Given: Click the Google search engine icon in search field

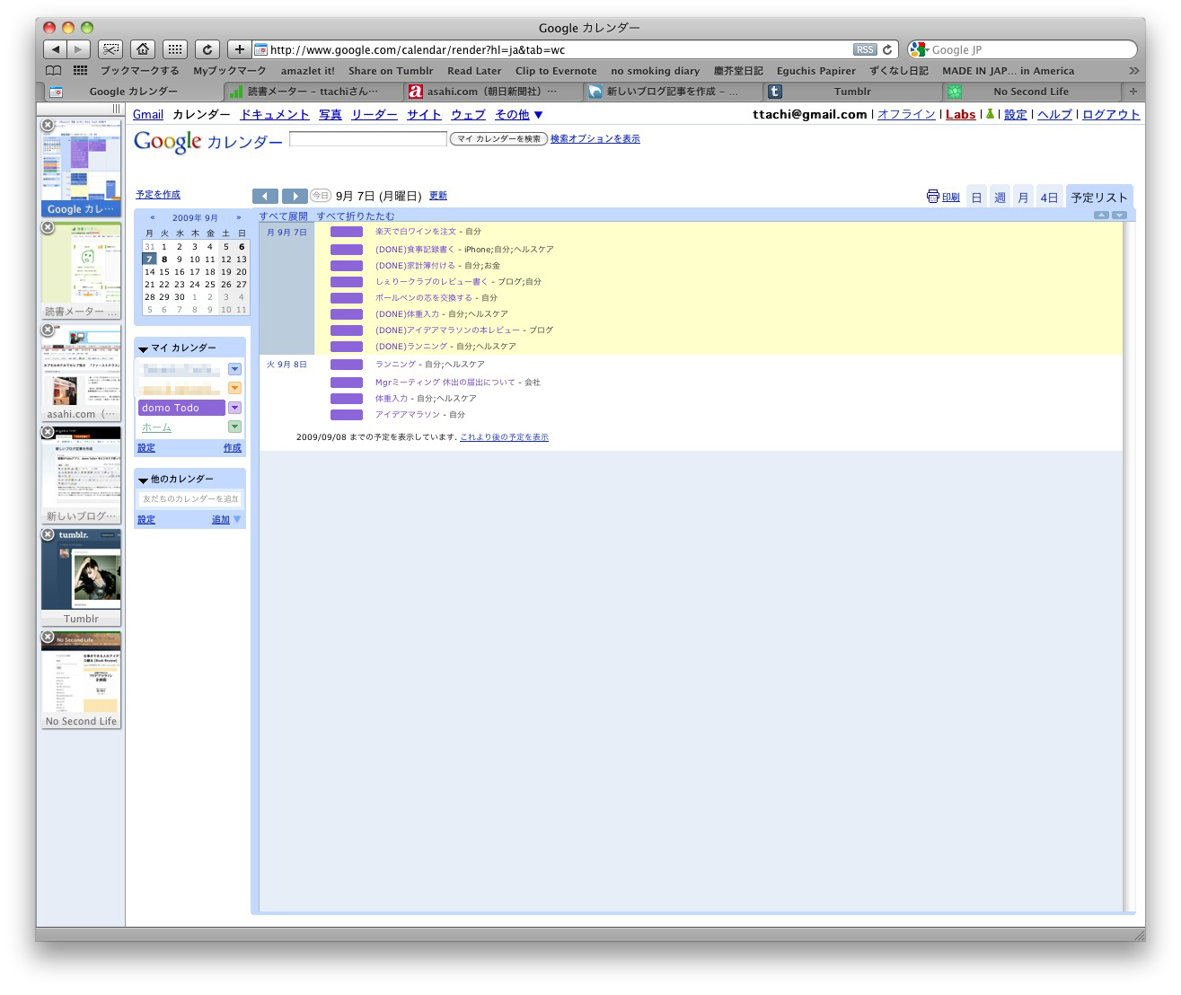Looking at the screenshot, I should 919,49.
